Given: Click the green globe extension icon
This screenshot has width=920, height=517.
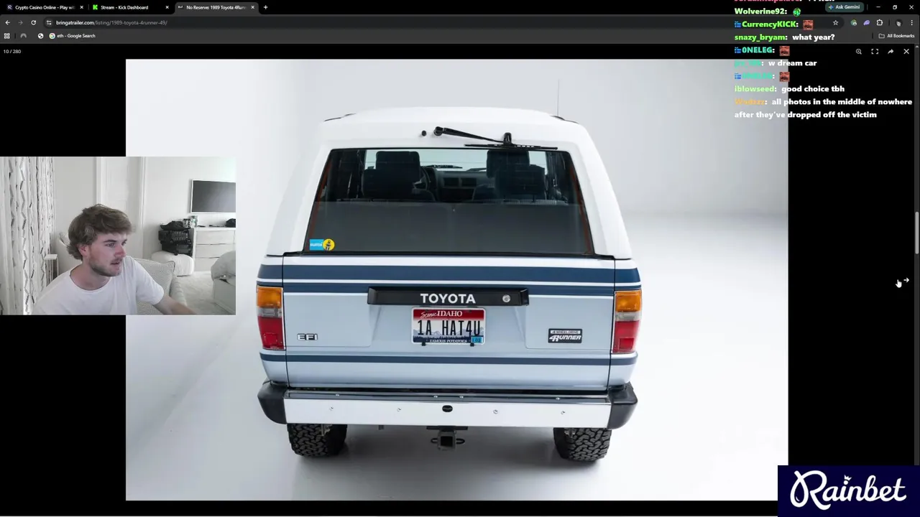Looking at the screenshot, I should pos(854,23).
